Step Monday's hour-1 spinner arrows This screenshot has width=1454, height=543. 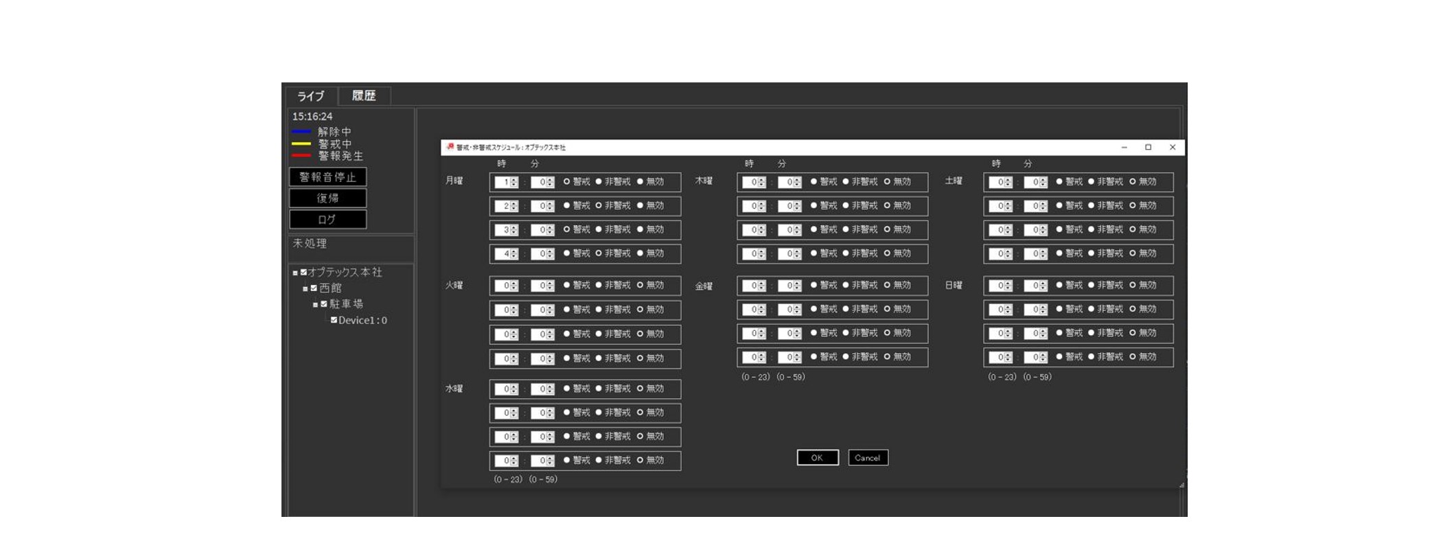pyautogui.click(x=514, y=183)
